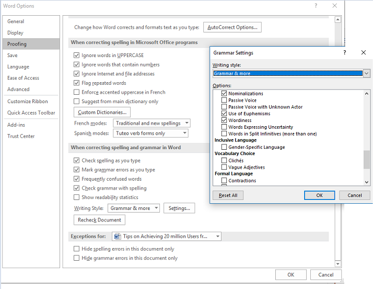Open Ease of Access category
The width and height of the screenshot is (373, 289).
(31, 77)
